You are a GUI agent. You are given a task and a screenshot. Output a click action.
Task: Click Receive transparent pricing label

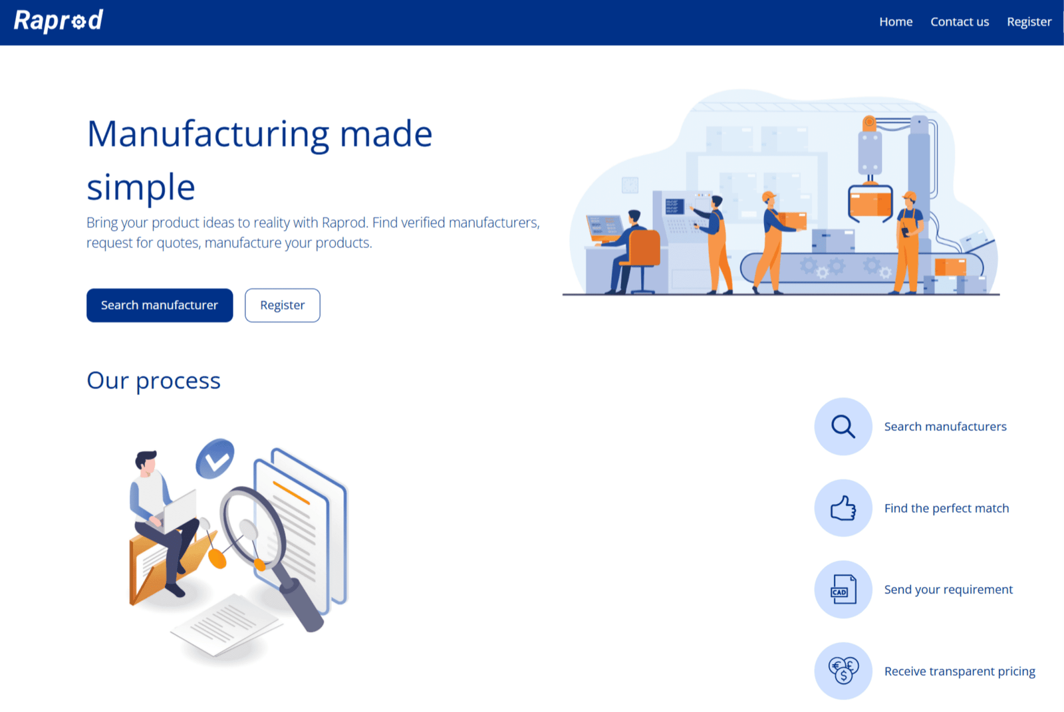(959, 671)
